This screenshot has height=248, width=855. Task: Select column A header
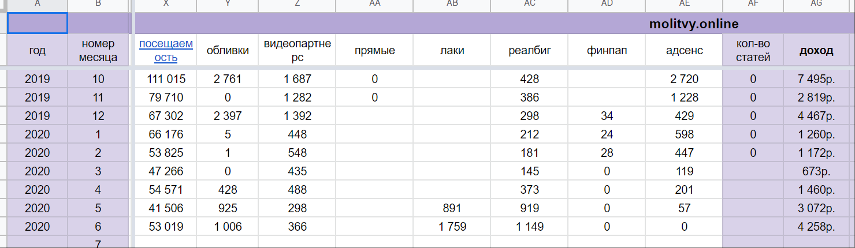coord(37,4)
